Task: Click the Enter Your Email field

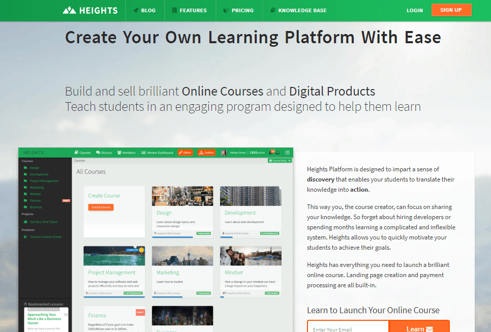Action: click(x=347, y=328)
